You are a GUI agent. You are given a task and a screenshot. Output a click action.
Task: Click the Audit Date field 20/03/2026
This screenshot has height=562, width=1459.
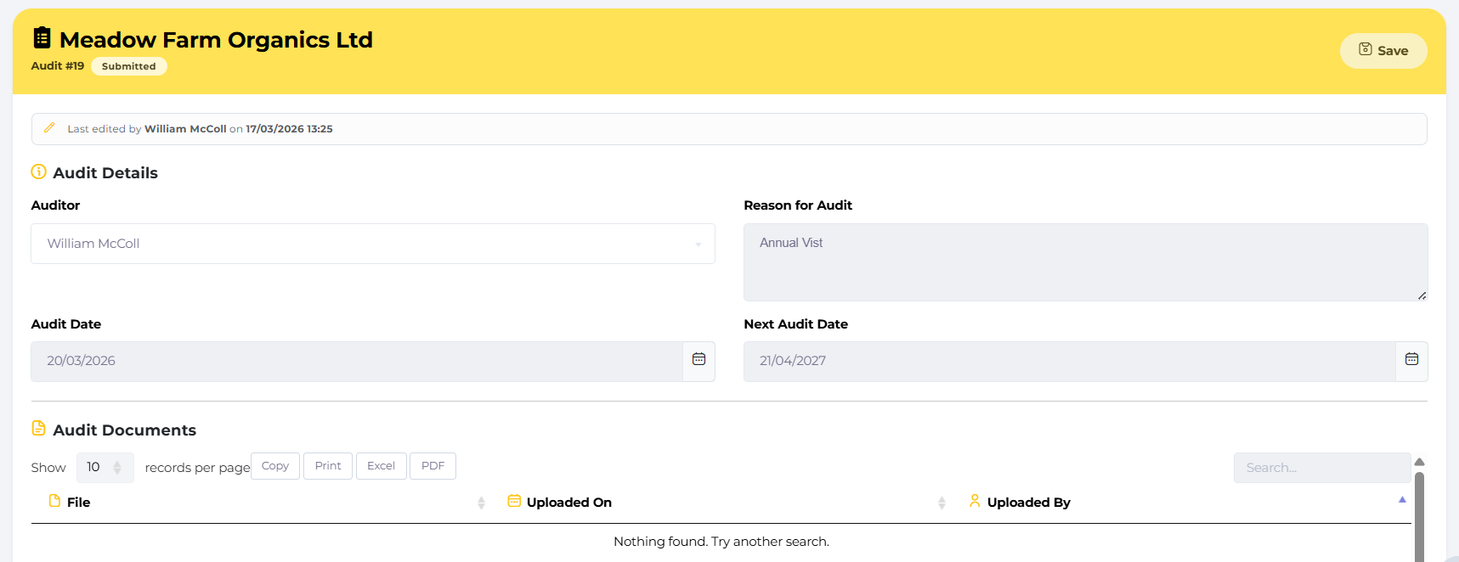[x=357, y=362]
